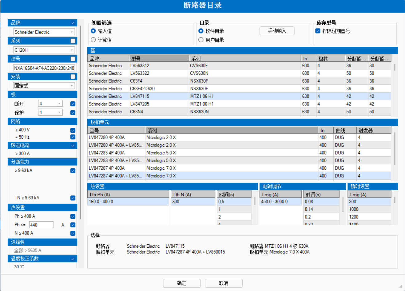The image size is (405, 291).
Task: Toggle the 品牌 filter checkbox
Action: click(73, 23)
